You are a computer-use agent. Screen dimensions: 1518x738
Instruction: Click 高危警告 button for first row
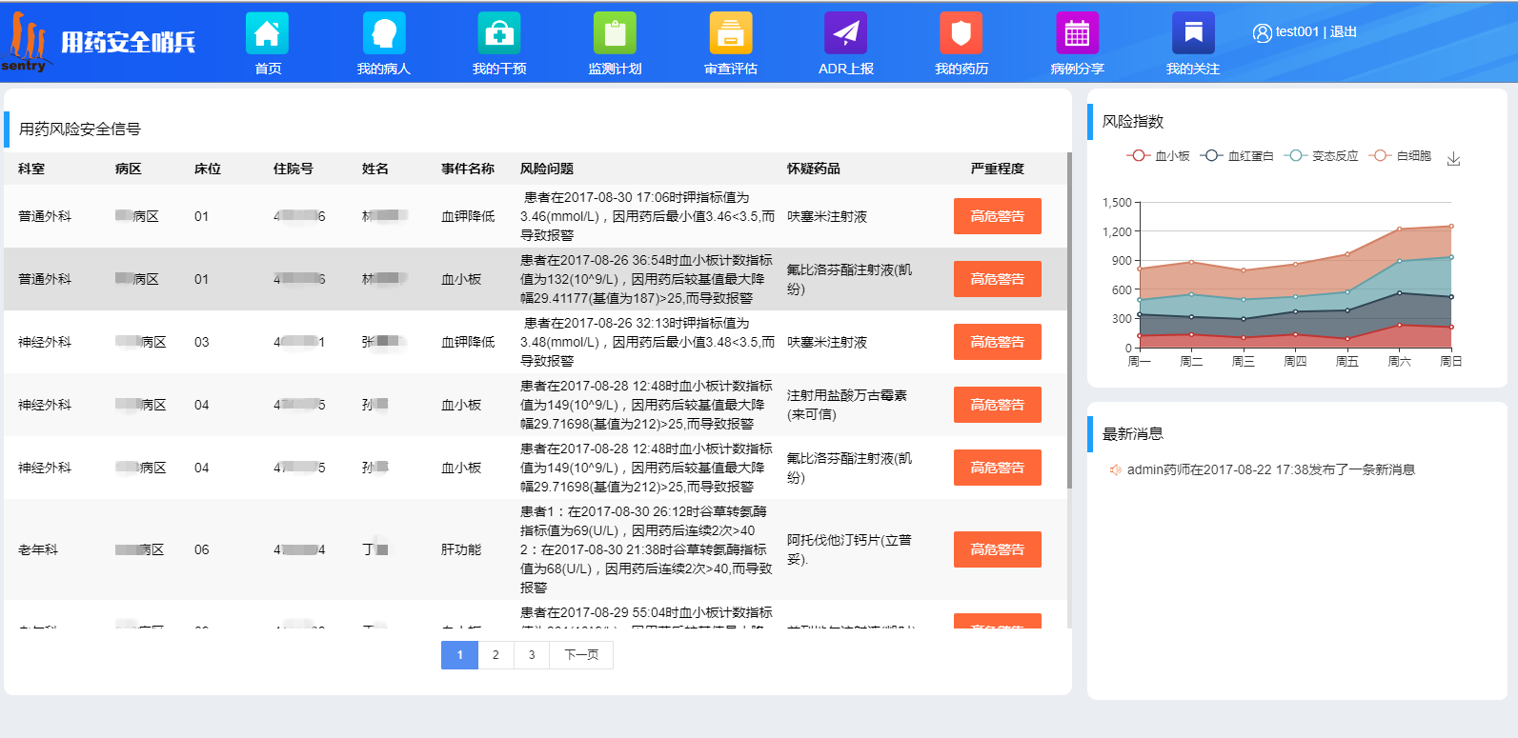click(997, 216)
